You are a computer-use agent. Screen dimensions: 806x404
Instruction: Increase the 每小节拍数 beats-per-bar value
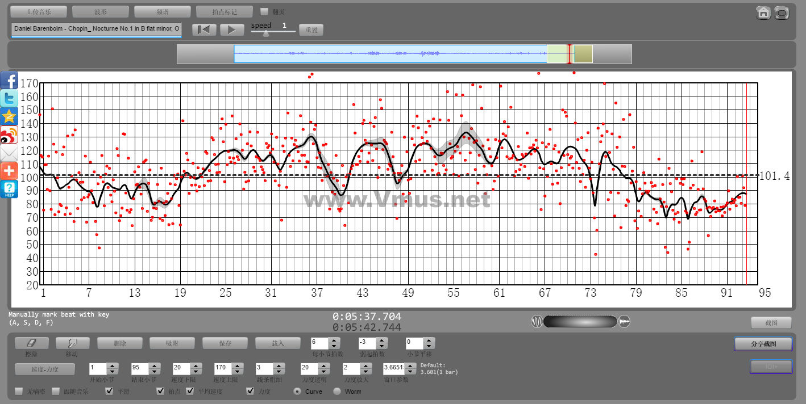click(334, 340)
